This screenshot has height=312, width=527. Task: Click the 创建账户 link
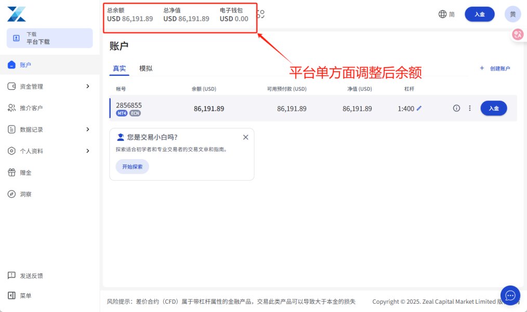coord(500,68)
